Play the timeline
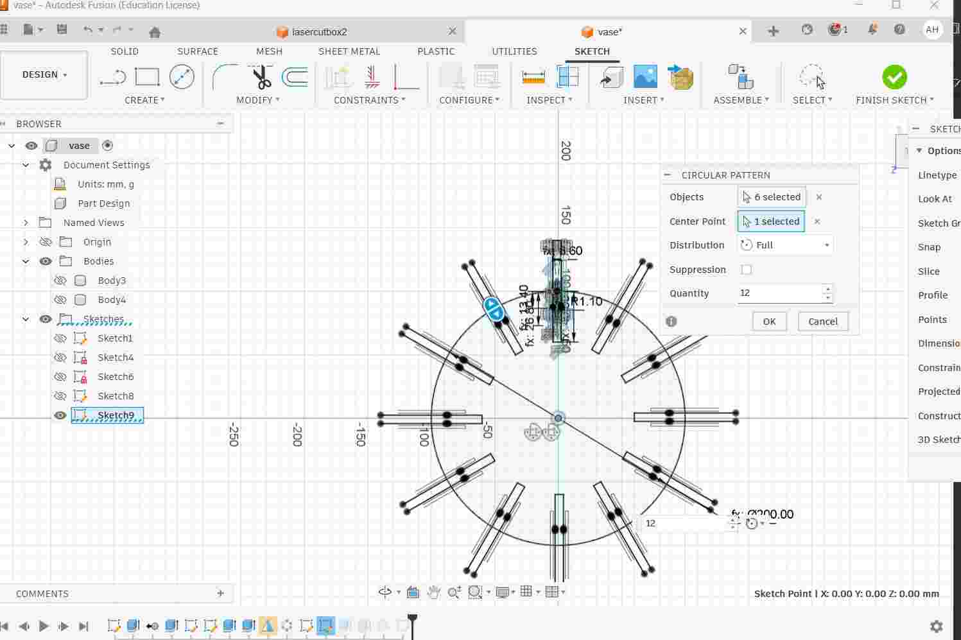The height and width of the screenshot is (640, 961). pyautogui.click(x=44, y=626)
